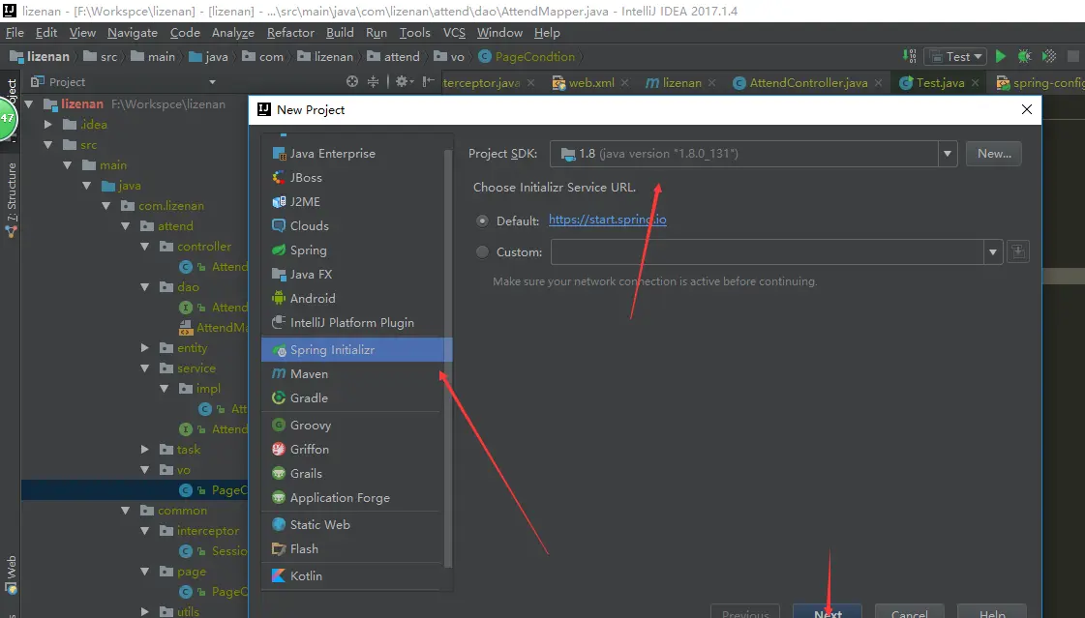
Task: Open Project view mode dropdown
Action: 212,81
